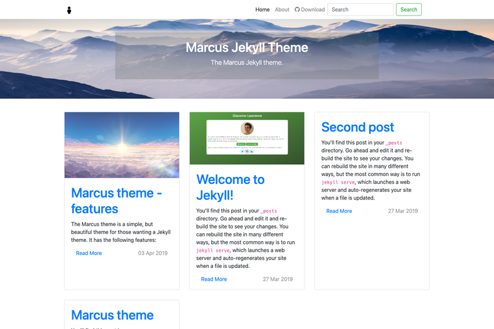Open the About nav link
Screen dimensions: 494x329
point(282,9)
